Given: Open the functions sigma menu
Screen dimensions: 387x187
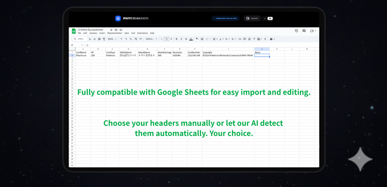Looking at the screenshot, I should pyautogui.click(x=265, y=39).
